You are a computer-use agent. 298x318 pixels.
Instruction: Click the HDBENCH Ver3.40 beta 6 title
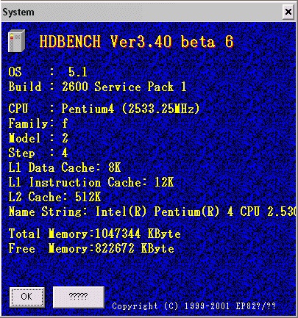pyautogui.click(x=136, y=41)
